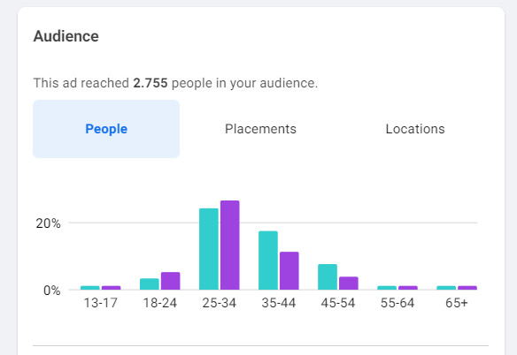
Task: Click the teal bar for 13-17
Action: coord(90,288)
